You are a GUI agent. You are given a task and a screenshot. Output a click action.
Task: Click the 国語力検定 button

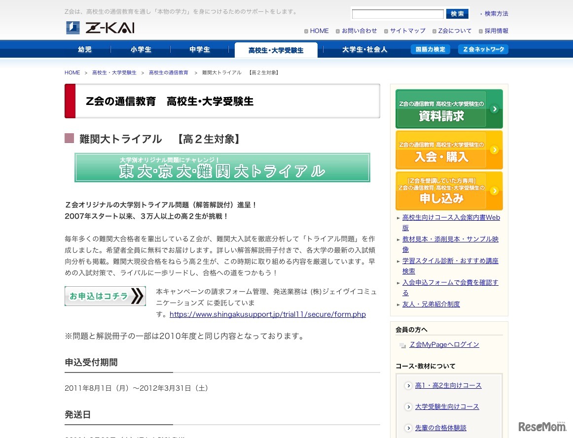coord(430,49)
